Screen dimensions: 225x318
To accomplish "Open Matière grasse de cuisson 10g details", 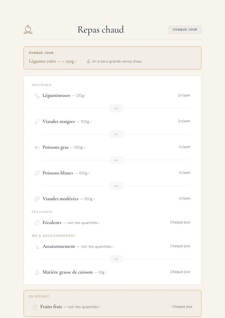I will 100,272.
